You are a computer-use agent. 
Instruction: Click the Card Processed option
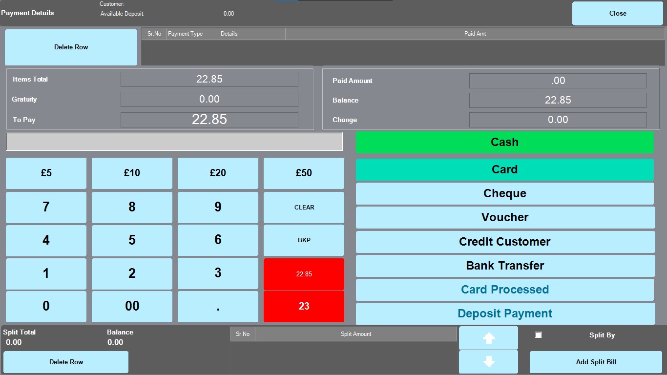[x=504, y=290]
